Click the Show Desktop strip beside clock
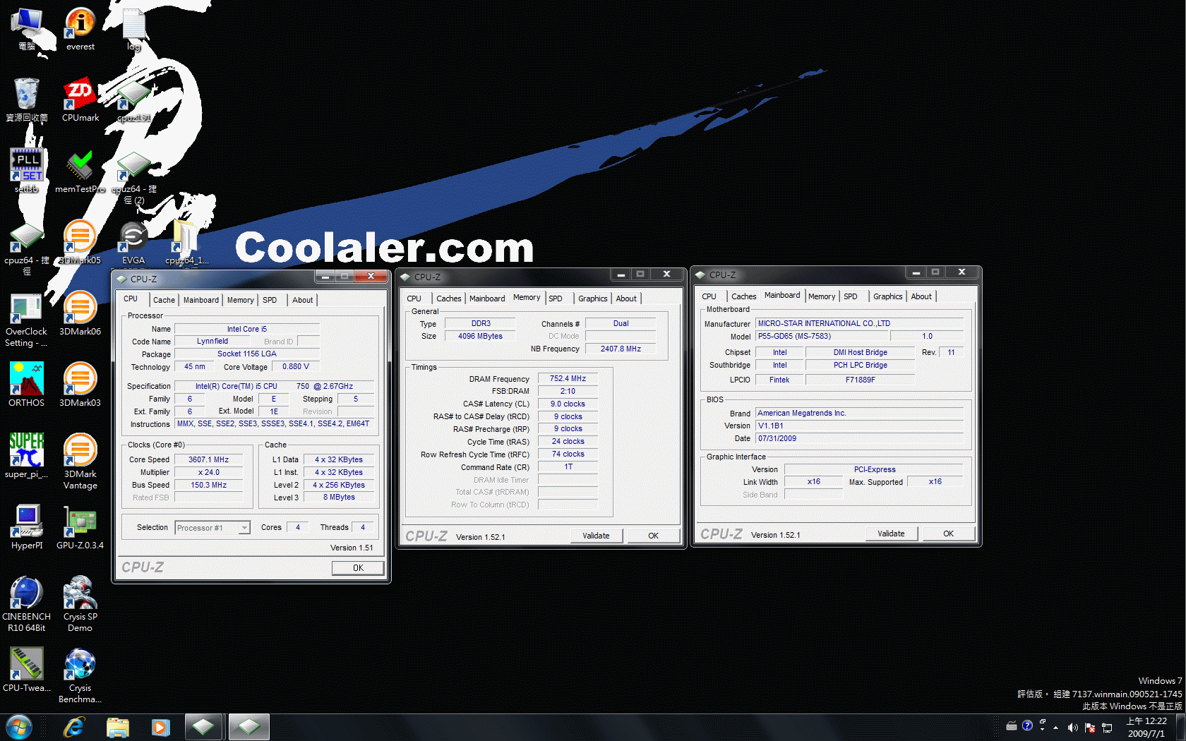The height and width of the screenshot is (741, 1186). pos(1180,727)
